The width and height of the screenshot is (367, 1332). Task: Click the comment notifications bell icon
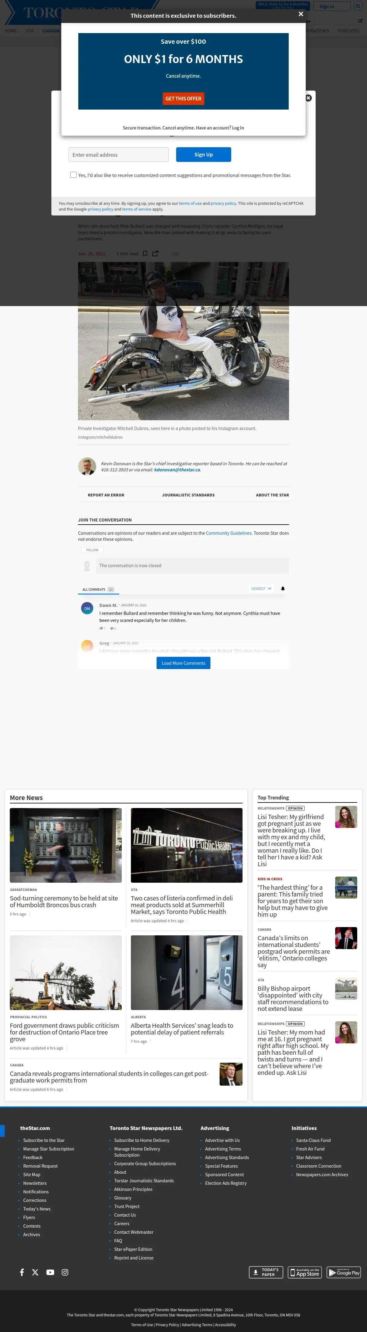click(283, 589)
